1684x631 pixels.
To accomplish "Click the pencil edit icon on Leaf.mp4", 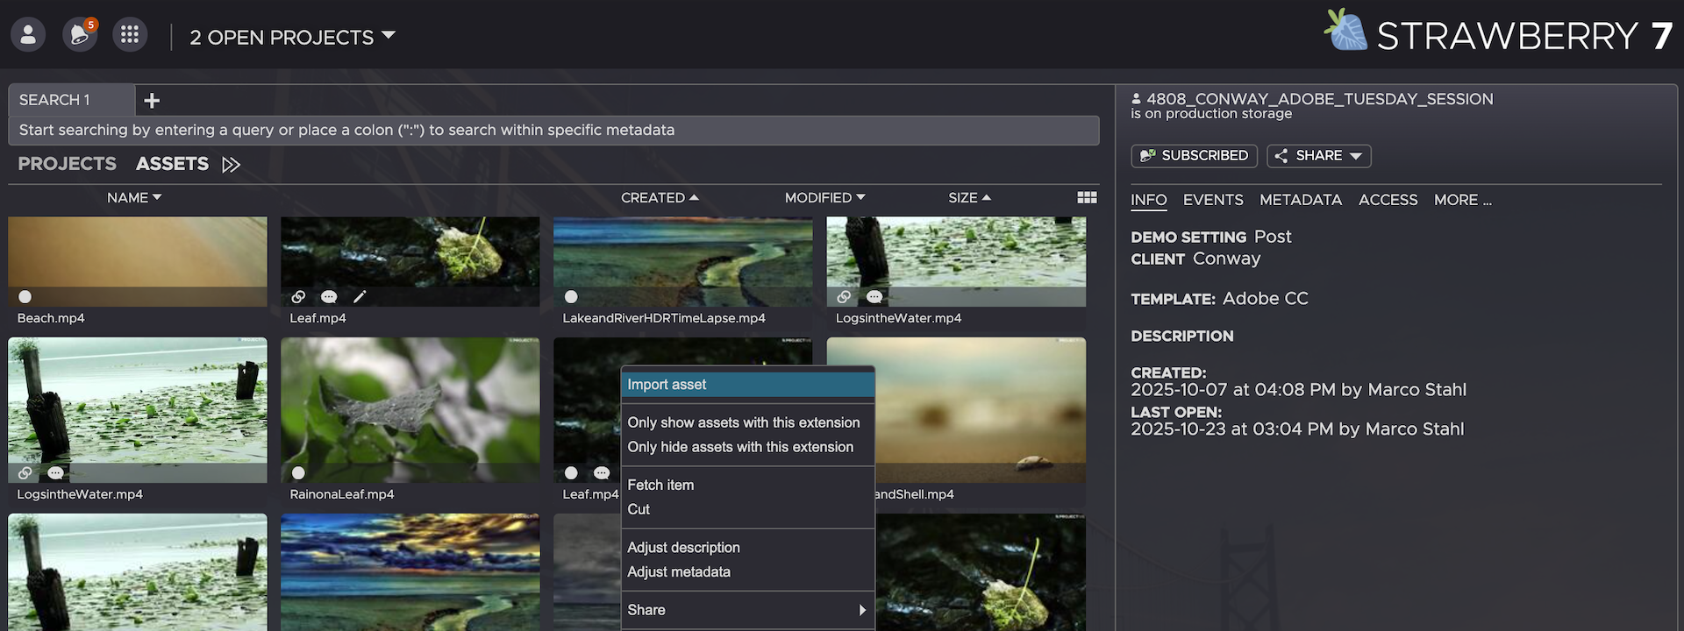I will point(360,297).
